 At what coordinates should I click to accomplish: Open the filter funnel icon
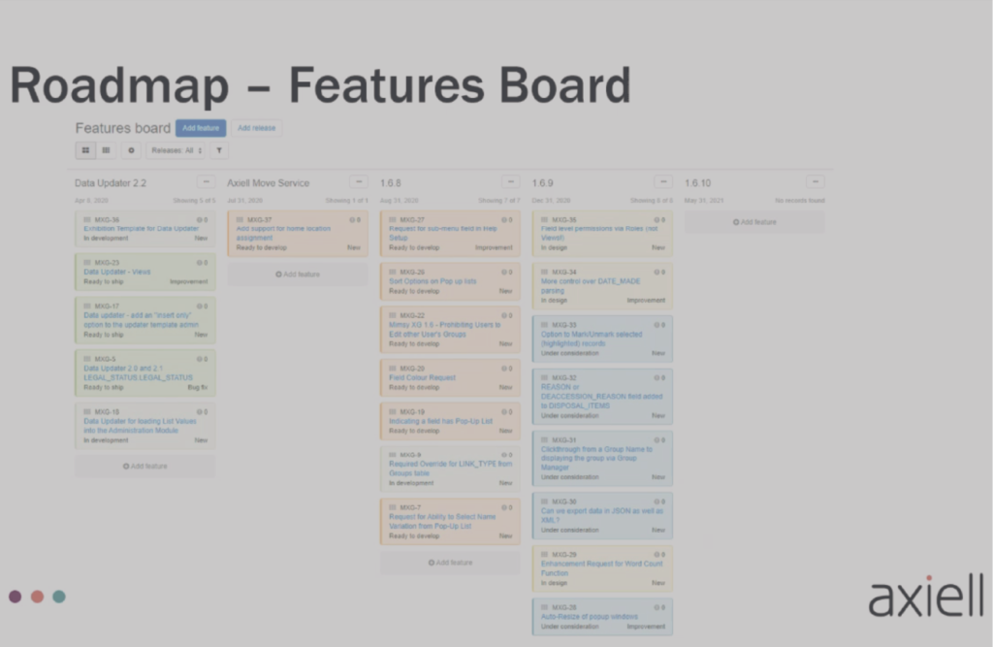pyautogui.click(x=218, y=149)
